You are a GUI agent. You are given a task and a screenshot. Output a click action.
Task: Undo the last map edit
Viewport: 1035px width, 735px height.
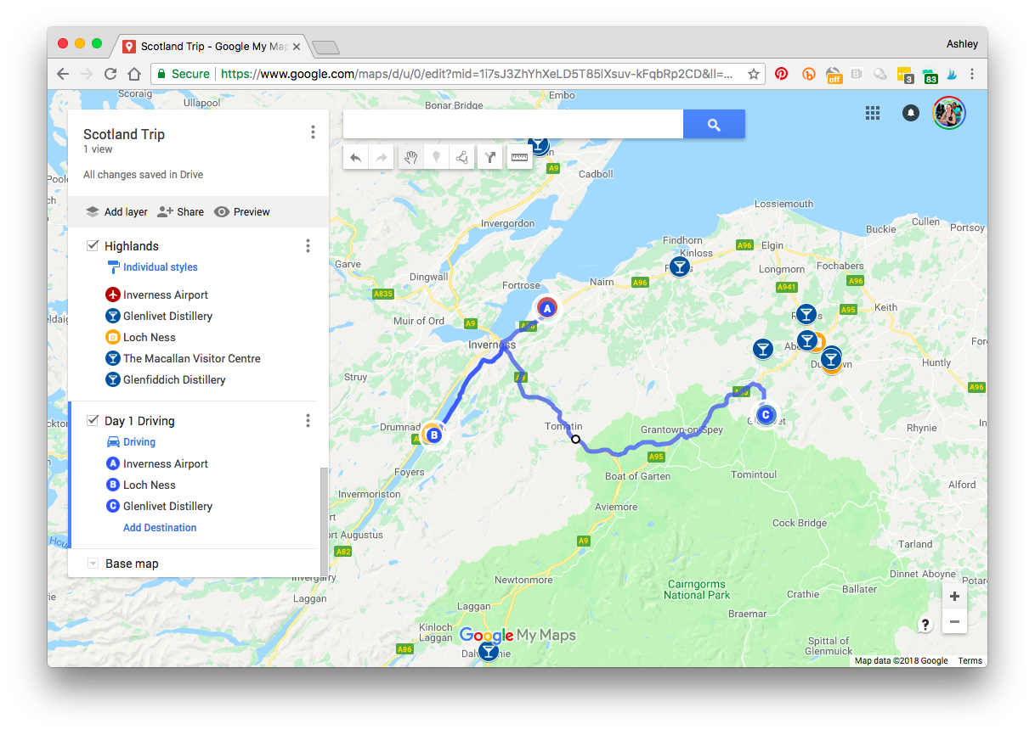click(356, 157)
